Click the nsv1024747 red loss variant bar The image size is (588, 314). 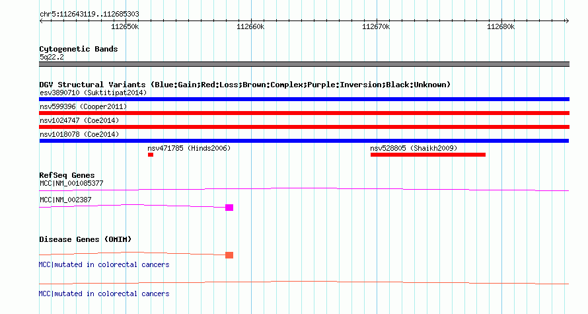pos(304,127)
